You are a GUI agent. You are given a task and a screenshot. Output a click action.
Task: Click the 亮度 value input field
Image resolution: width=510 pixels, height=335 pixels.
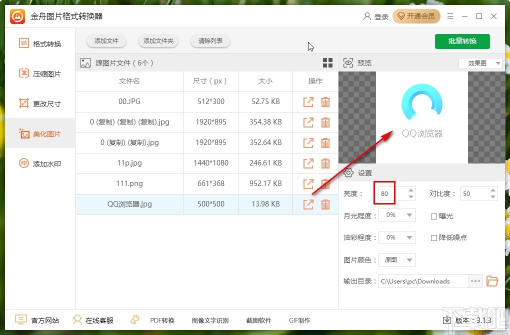click(x=384, y=193)
